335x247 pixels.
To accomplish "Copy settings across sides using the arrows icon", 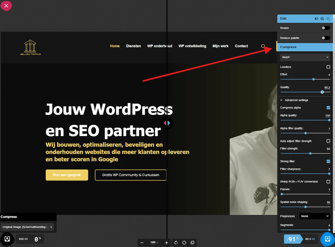I will point(316,19).
